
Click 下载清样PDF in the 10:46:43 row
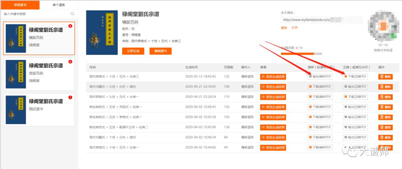(x=320, y=107)
